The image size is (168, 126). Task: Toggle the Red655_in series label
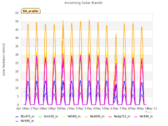pyautogui.click(x=97, y=117)
